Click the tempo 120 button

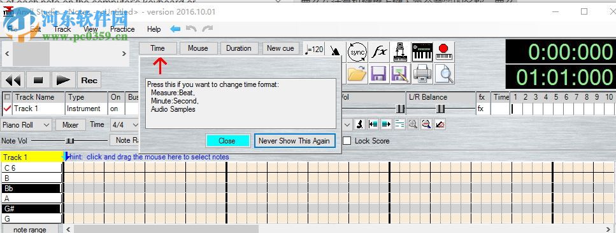[314, 50]
